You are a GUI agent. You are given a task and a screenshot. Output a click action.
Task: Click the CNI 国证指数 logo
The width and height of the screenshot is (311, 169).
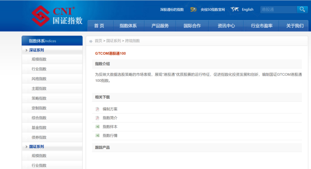(57, 16)
